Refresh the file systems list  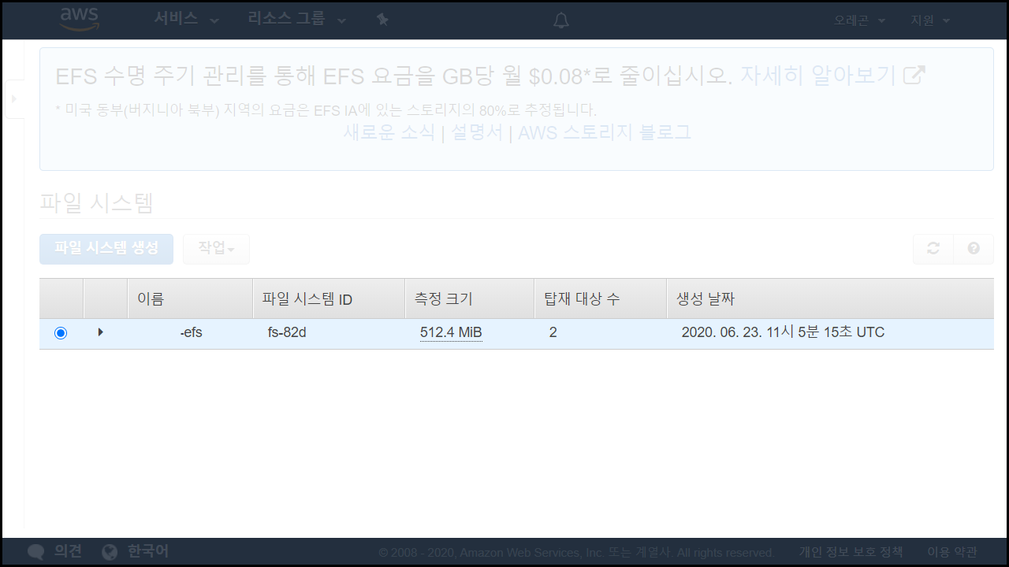933,248
